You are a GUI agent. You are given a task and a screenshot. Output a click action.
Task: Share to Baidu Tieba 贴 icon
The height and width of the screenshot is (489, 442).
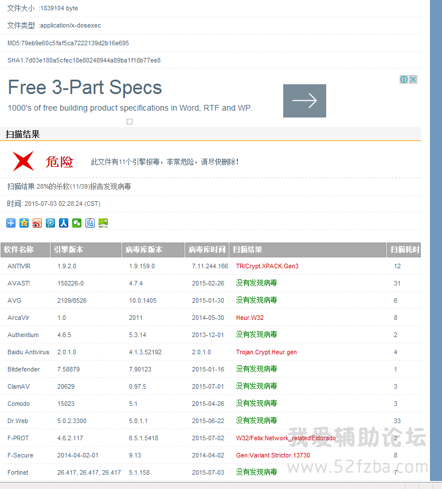point(90,223)
